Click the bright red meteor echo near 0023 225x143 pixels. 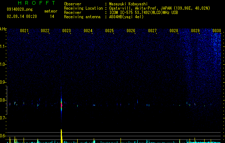click(x=62, y=105)
